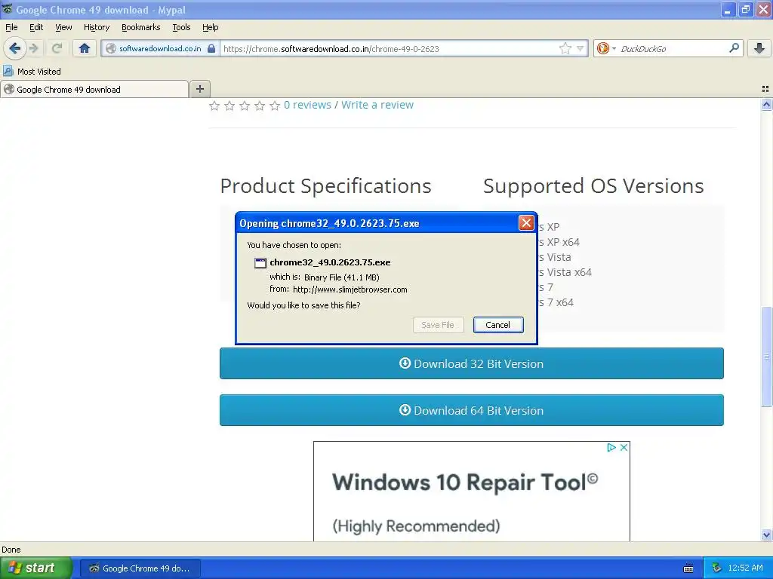Click the taskbar clock 12:52 AM
The width and height of the screenshot is (773, 579).
click(745, 568)
